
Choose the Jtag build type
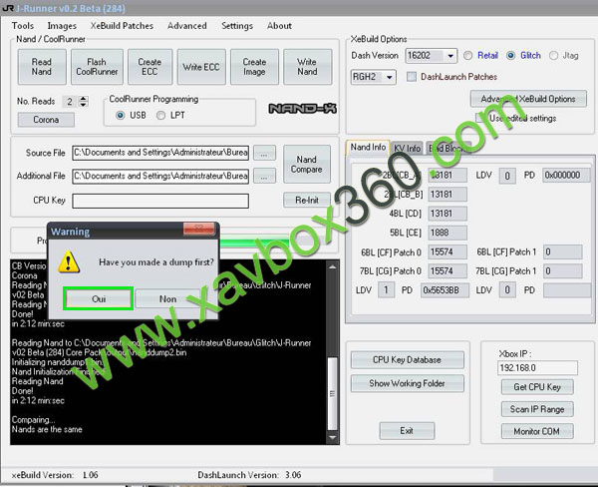pyautogui.click(x=553, y=56)
